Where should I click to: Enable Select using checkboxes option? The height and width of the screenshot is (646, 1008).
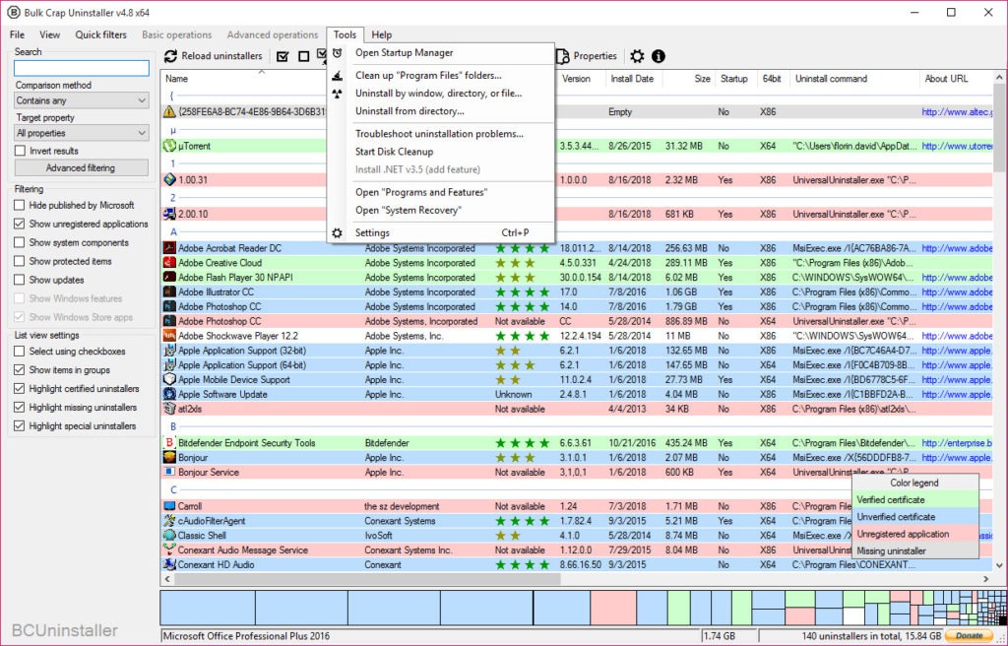(x=20, y=352)
